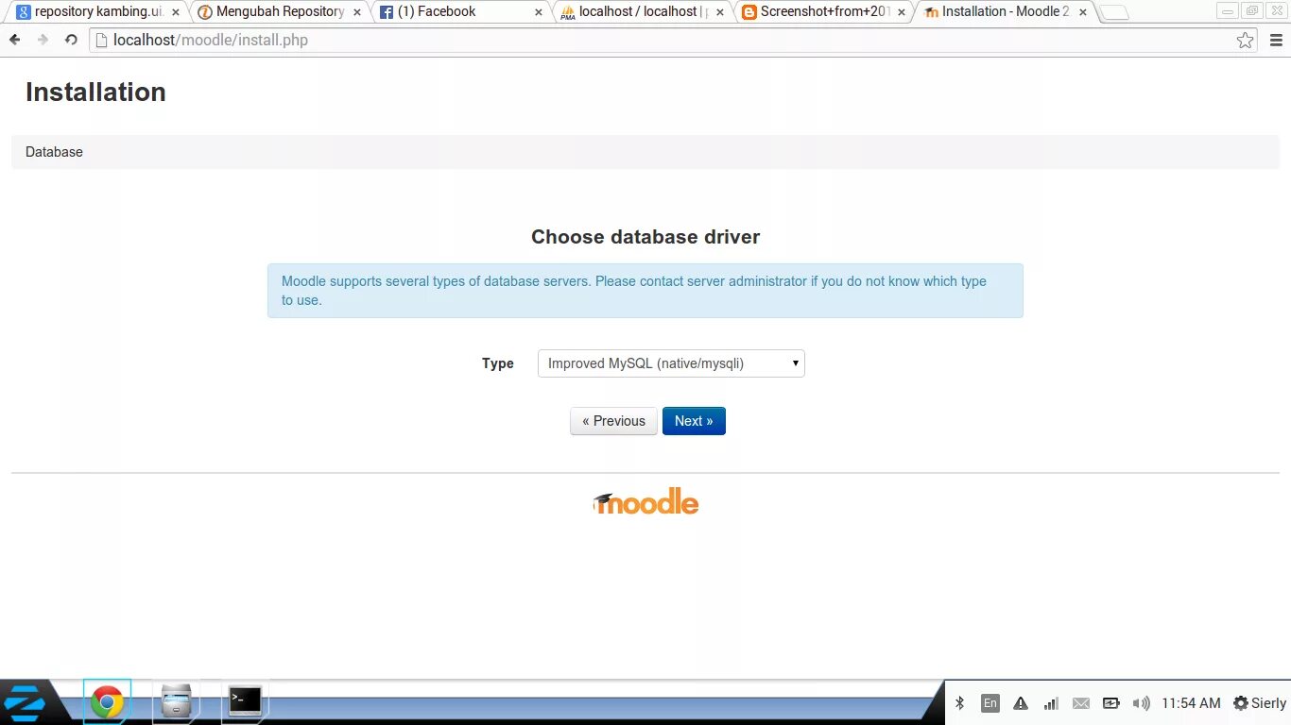Click the « Previous button
The height and width of the screenshot is (725, 1291).
[613, 421]
